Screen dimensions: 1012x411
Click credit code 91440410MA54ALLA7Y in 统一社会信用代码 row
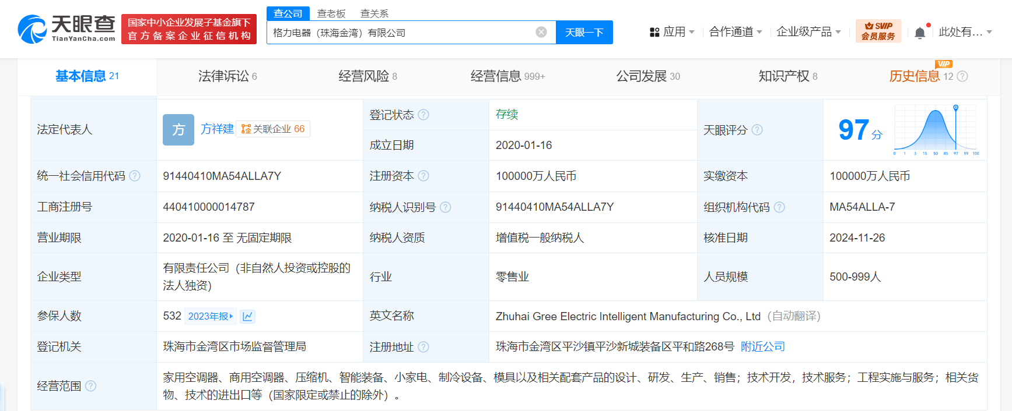222,176
